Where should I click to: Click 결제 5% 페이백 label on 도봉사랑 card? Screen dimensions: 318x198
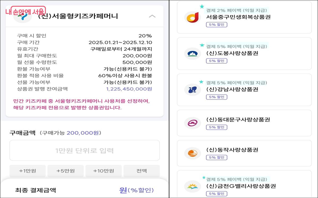(x=236, y=46)
